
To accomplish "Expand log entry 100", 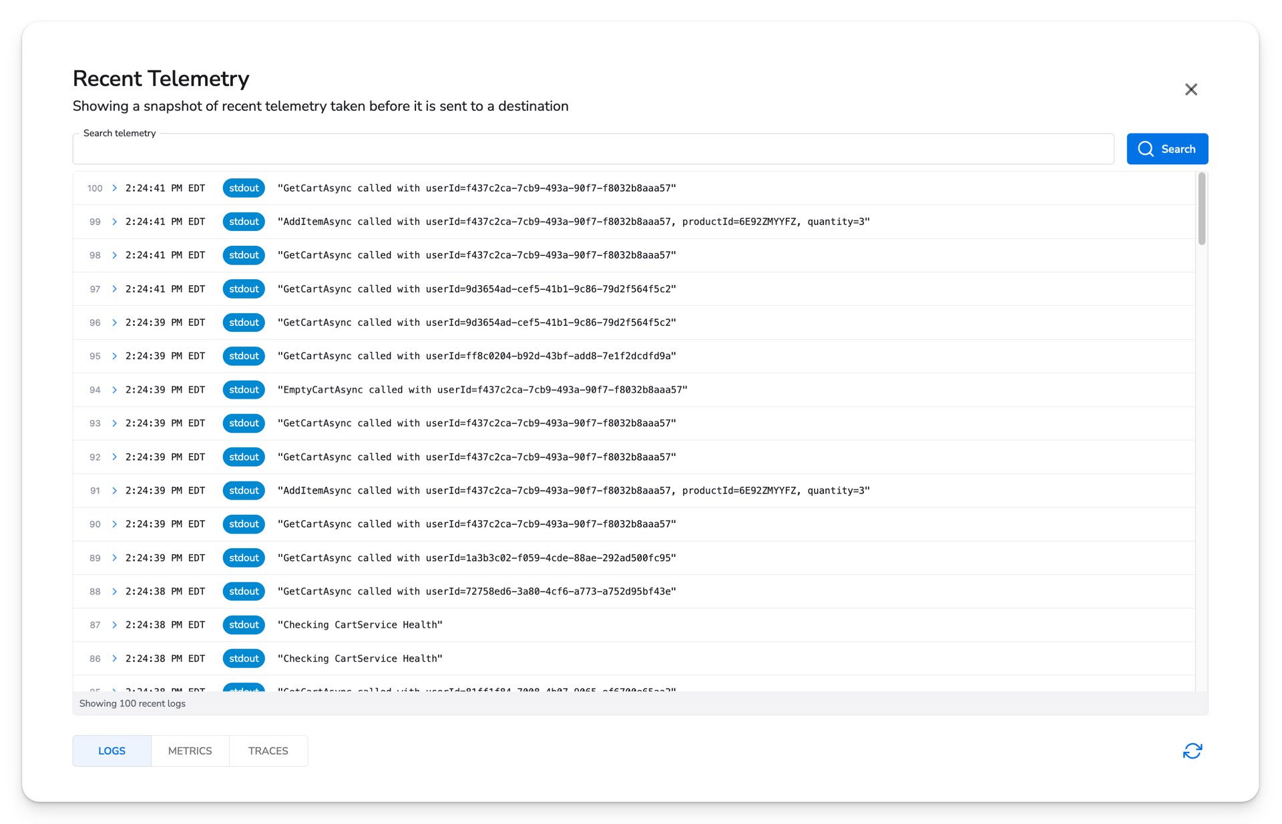I will pyautogui.click(x=114, y=188).
